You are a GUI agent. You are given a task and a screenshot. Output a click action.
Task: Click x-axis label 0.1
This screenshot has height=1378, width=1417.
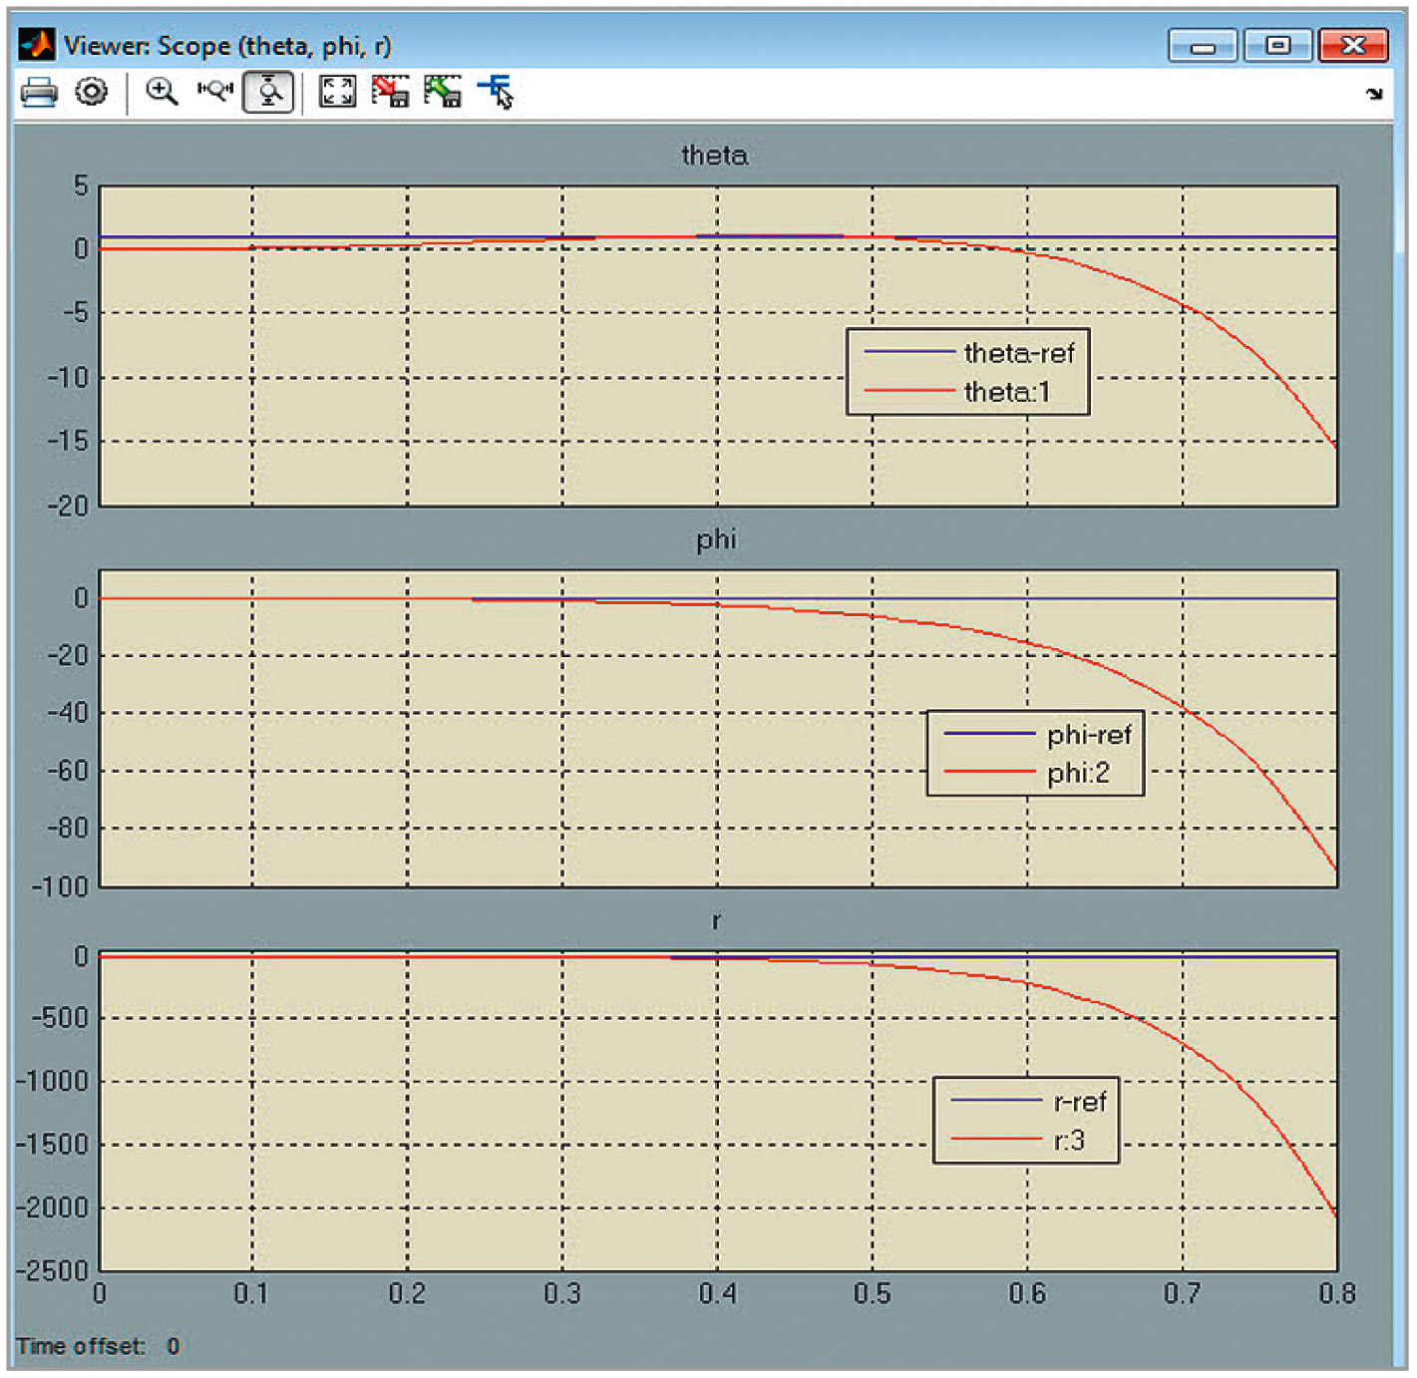click(251, 1294)
